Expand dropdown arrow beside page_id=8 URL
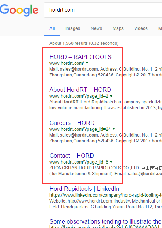 pyautogui.click(x=111, y=162)
